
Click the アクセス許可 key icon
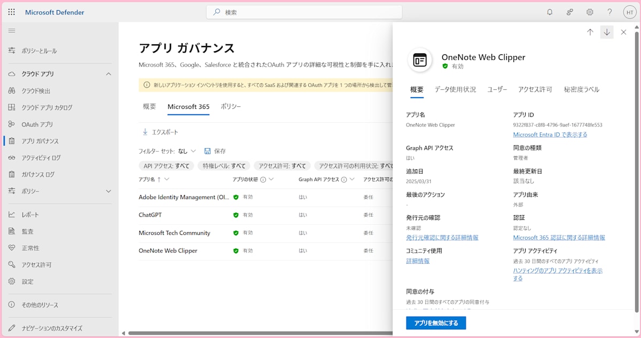tap(12, 265)
